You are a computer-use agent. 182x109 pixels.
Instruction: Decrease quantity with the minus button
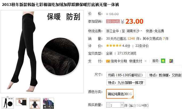pyautogui.click(x=108, y=105)
